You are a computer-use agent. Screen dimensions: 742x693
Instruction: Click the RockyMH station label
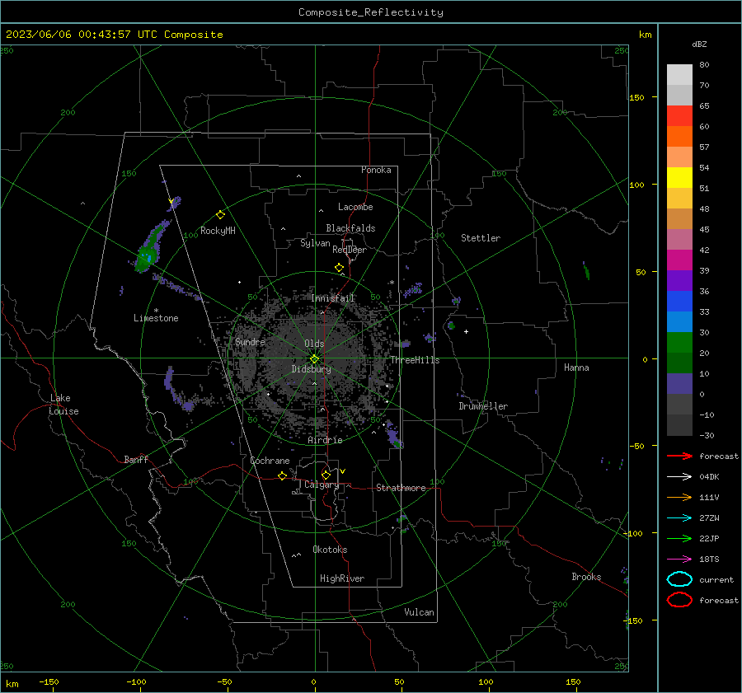point(218,231)
